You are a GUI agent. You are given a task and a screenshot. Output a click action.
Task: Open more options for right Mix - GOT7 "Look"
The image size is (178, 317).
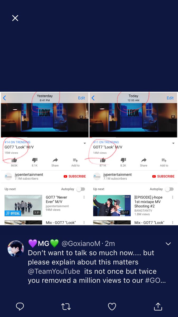coord(173,223)
